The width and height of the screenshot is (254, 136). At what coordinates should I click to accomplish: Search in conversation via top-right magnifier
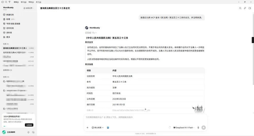(x=240, y=8)
